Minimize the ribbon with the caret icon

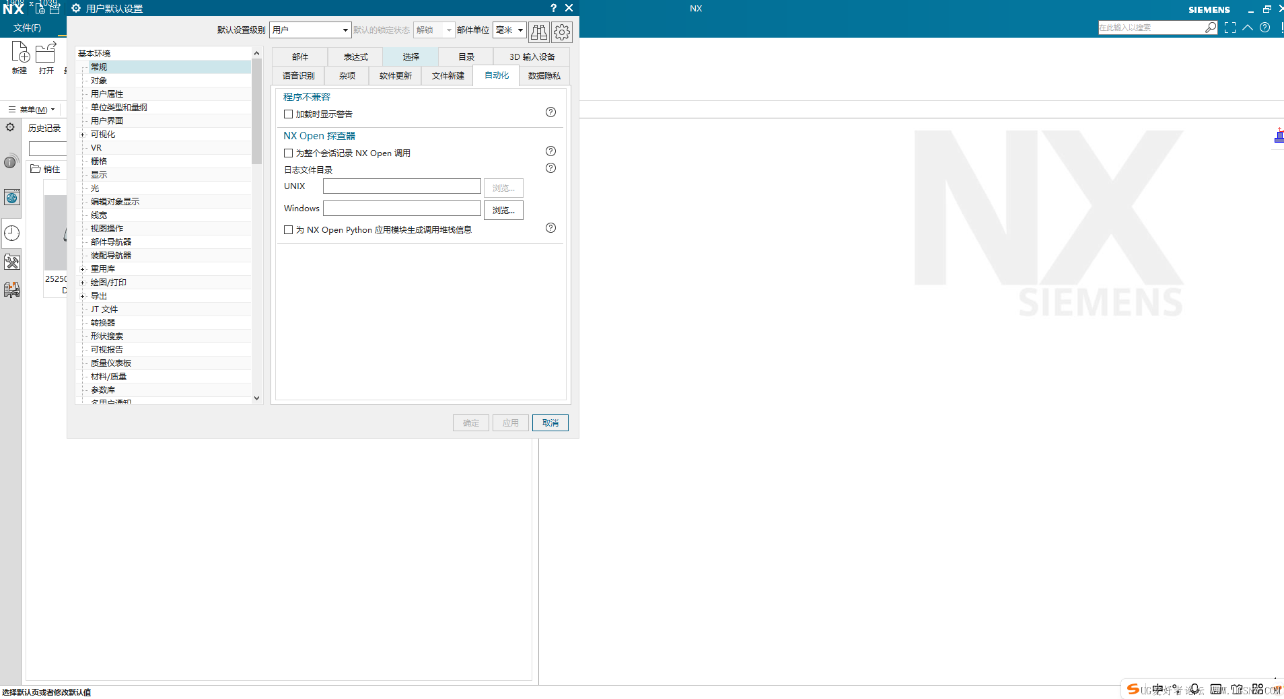pos(1248,28)
